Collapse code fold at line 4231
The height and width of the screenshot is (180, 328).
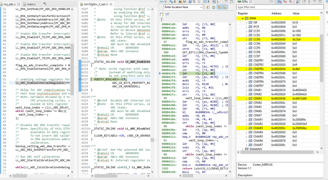[89, 129]
